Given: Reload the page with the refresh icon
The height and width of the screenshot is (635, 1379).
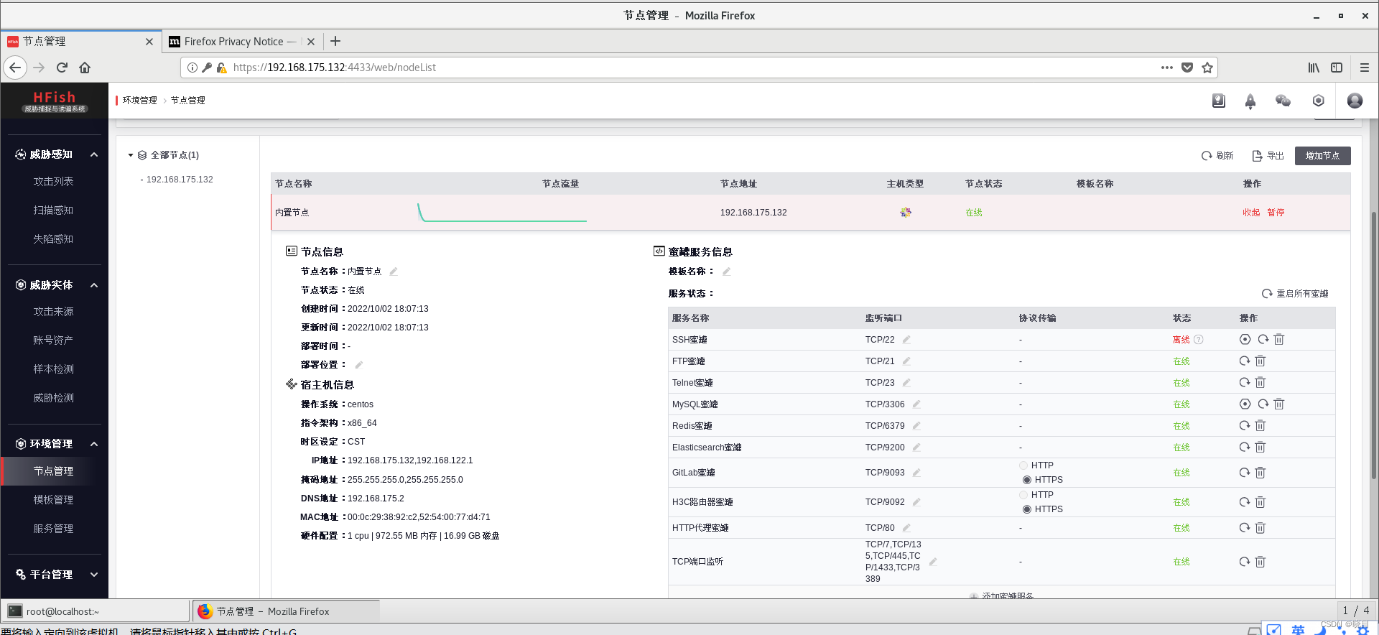Looking at the screenshot, I should point(62,68).
